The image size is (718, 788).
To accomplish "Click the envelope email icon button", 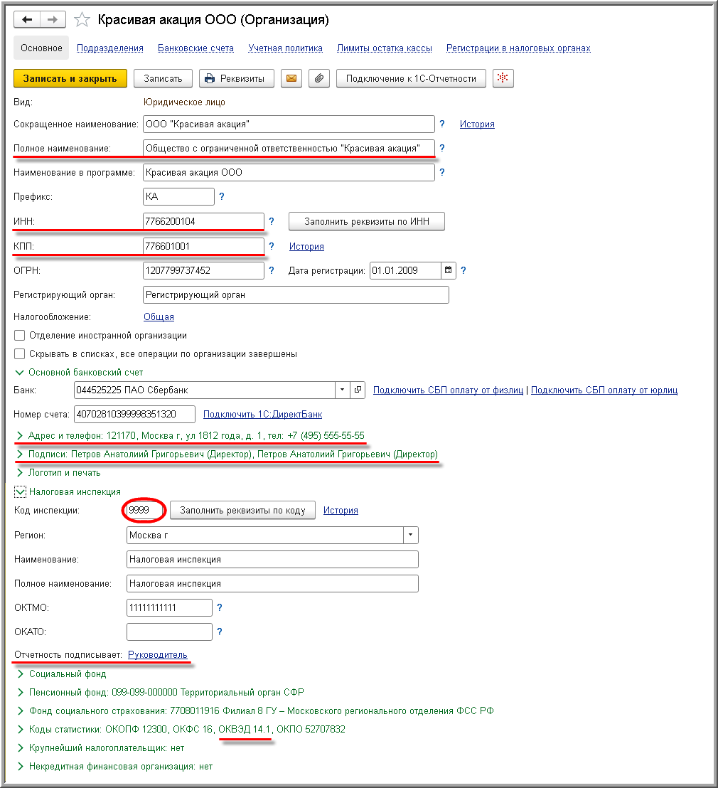I will click(x=289, y=78).
